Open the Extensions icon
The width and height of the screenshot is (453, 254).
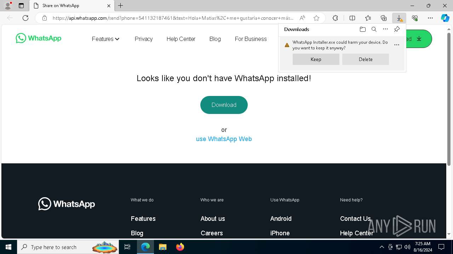[x=335, y=18]
